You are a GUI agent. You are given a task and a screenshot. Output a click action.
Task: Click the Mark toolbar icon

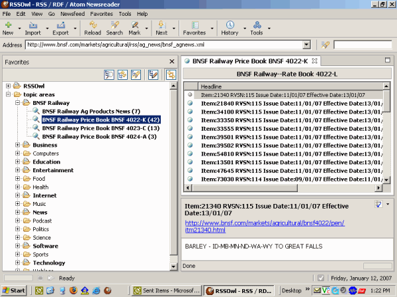134,25
